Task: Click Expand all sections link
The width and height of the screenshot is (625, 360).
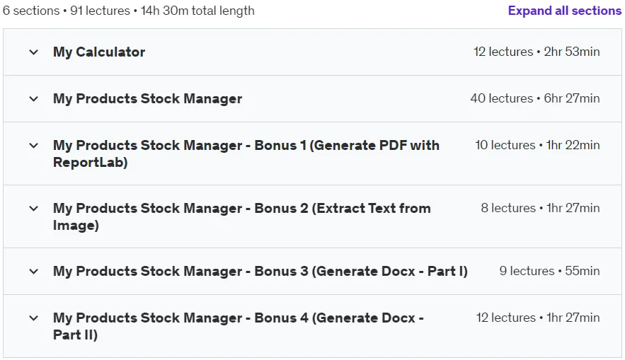Action: coord(564,11)
